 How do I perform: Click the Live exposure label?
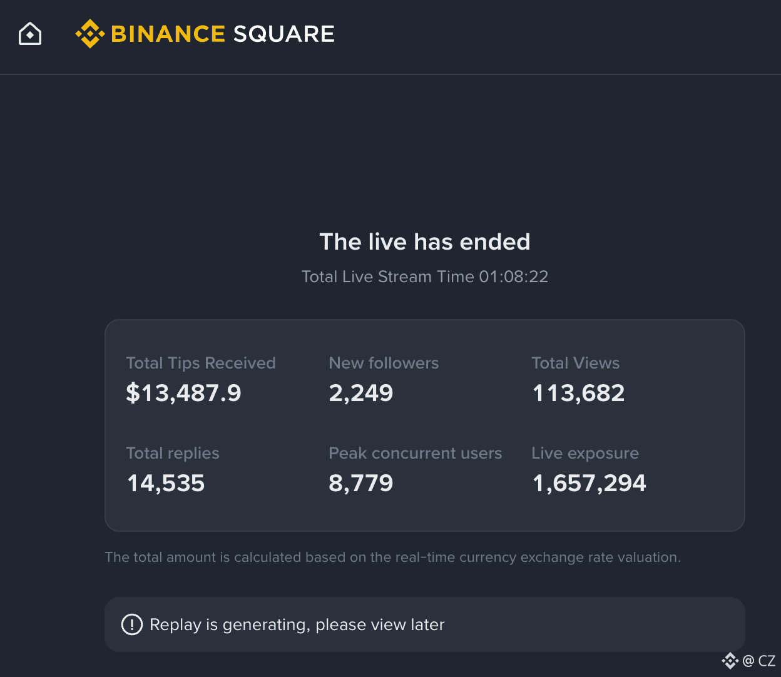coord(585,453)
